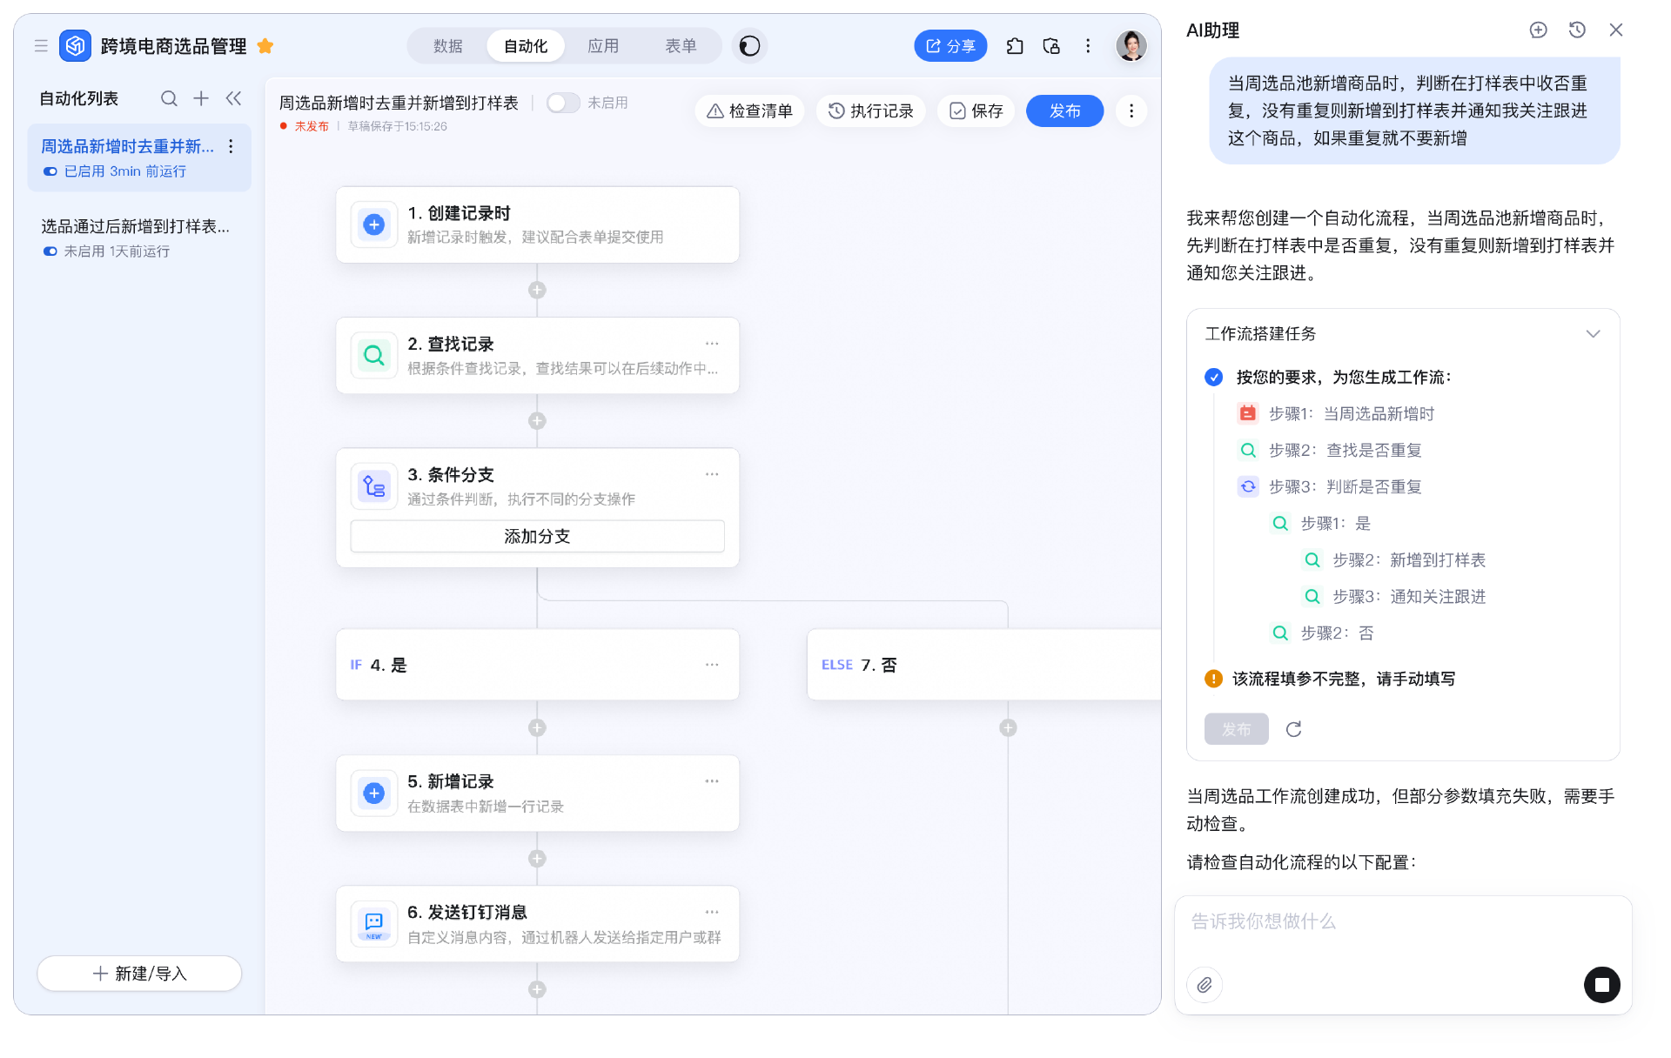Click 步骤3: 判断是否重复 in task list
1671x1058 pixels.
coord(1345,486)
